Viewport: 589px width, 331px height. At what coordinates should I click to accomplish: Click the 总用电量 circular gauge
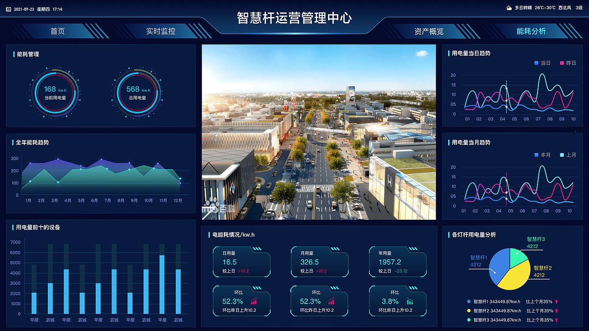138,93
